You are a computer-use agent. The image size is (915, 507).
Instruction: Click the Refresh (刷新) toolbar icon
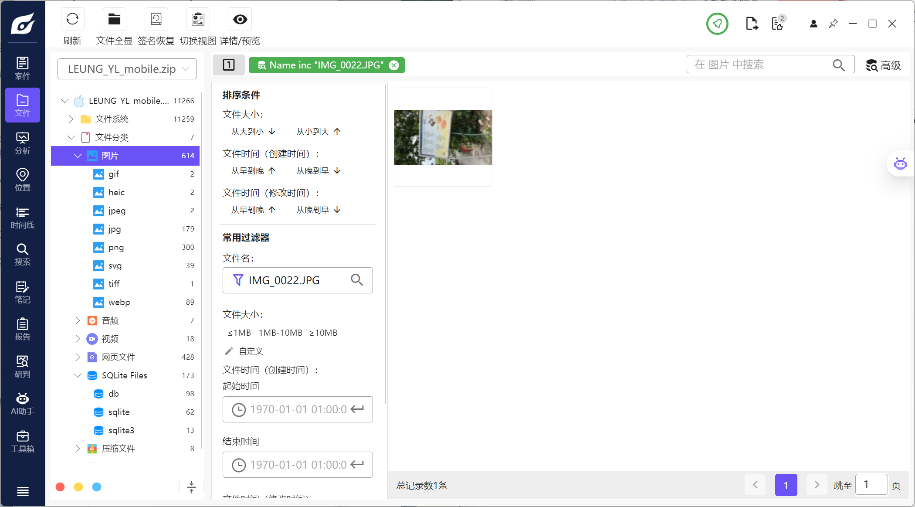(72, 20)
